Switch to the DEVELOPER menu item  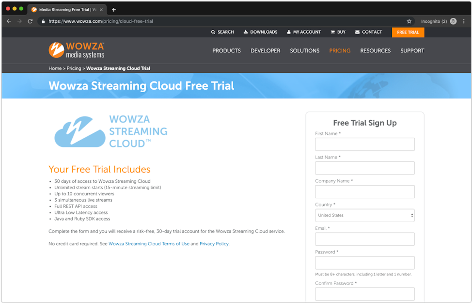click(265, 50)
